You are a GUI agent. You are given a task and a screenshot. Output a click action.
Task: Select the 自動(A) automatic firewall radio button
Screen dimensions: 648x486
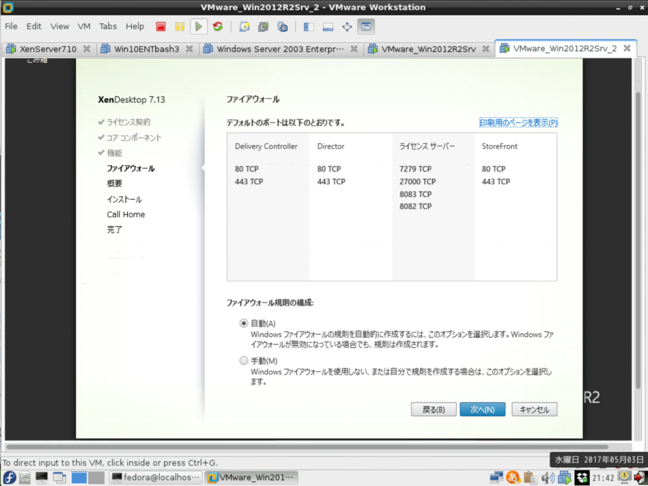click(x=244, y=323)
